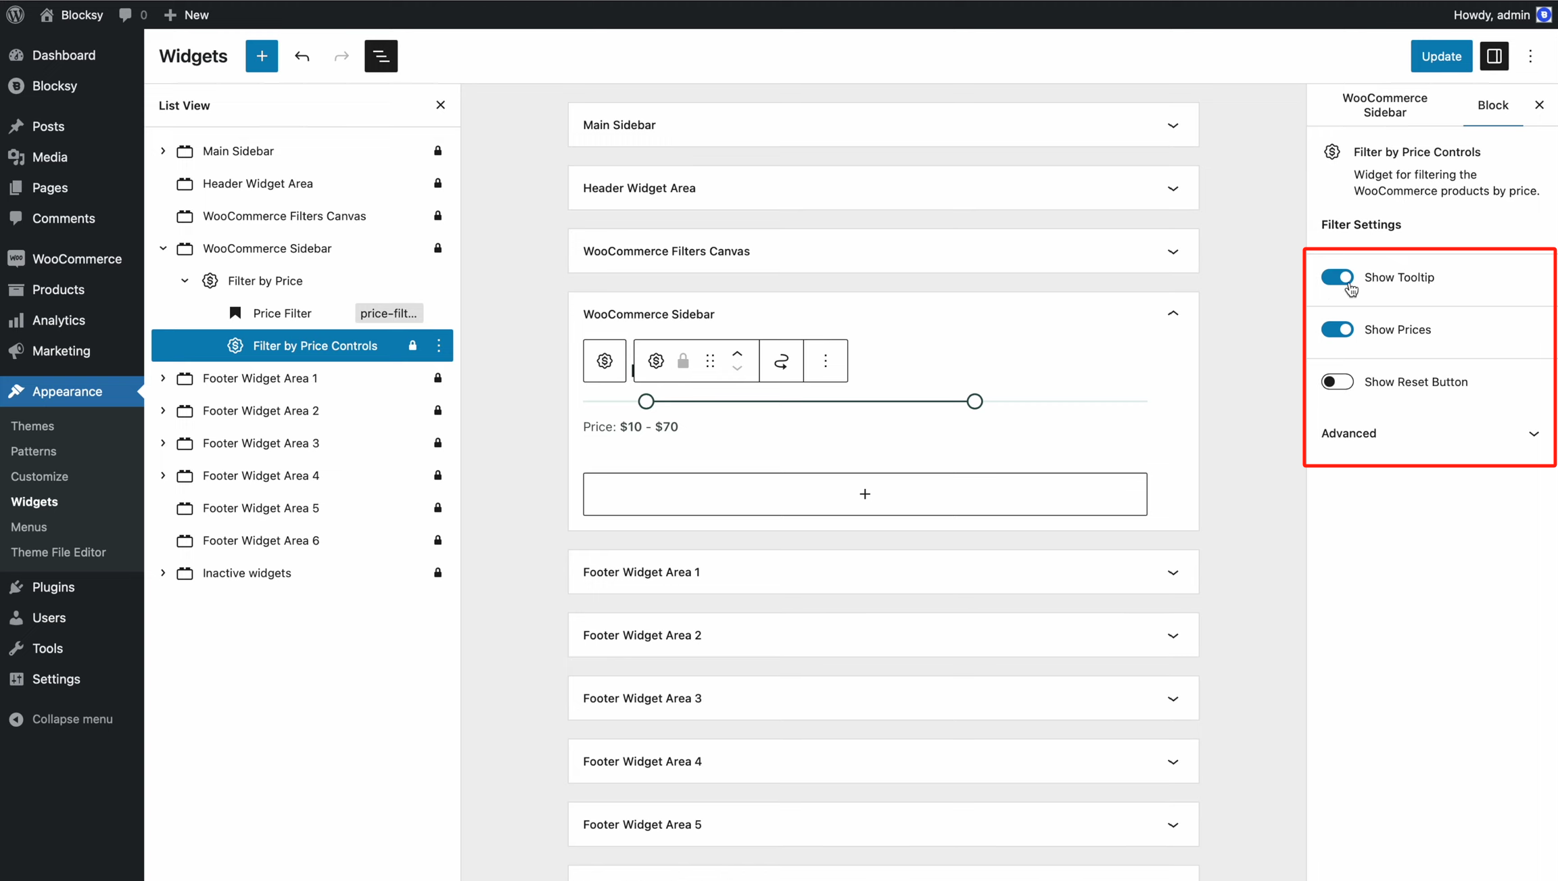
Task: Open the top-right three-dot options menu
Action: tap(1530, 56)
